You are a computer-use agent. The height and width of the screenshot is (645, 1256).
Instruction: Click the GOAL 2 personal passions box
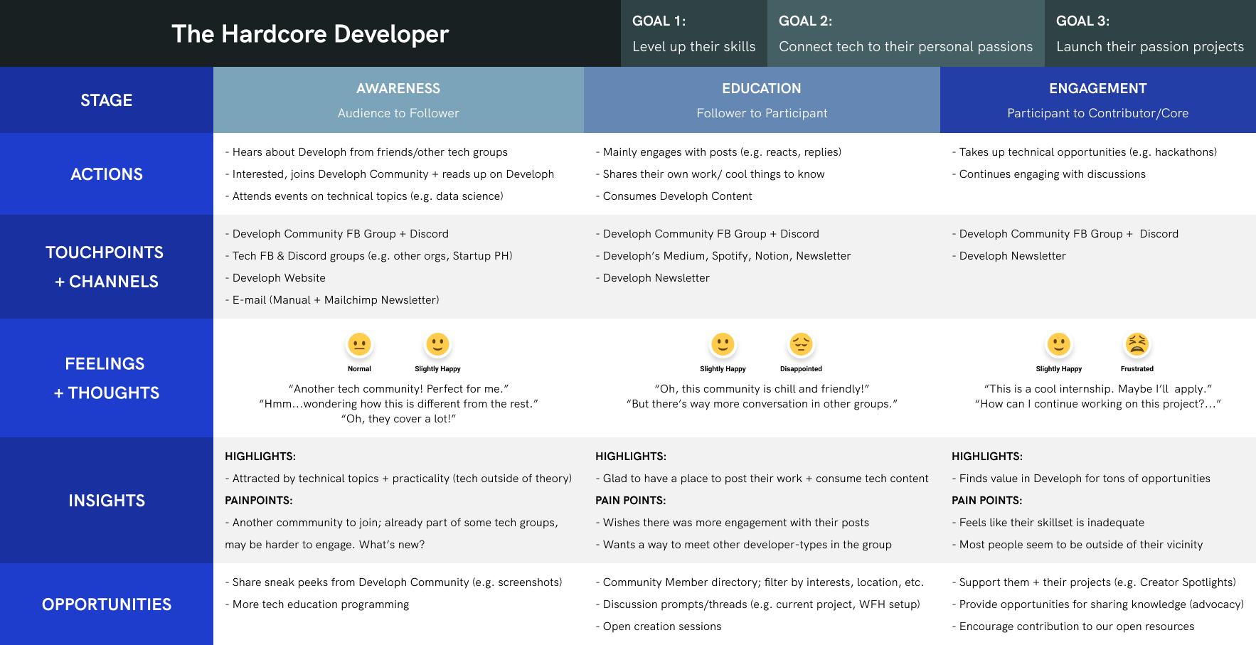[x=905, y=33]
